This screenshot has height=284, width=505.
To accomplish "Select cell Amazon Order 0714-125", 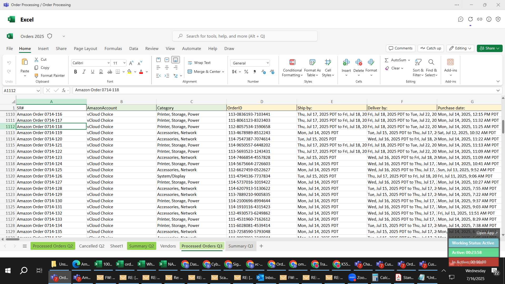I will (51, 170).
